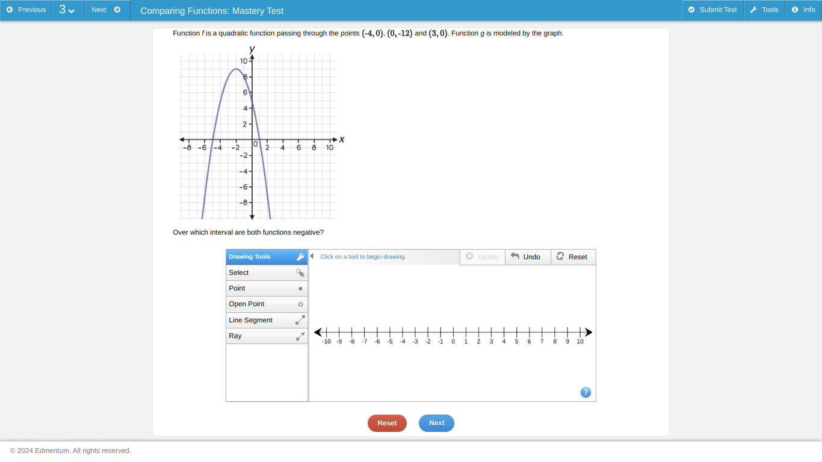Choose the Point drawing tool

point(267,288)
